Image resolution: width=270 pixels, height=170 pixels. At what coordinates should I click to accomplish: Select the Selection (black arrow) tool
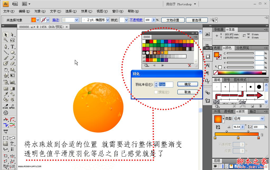[6, 35]
